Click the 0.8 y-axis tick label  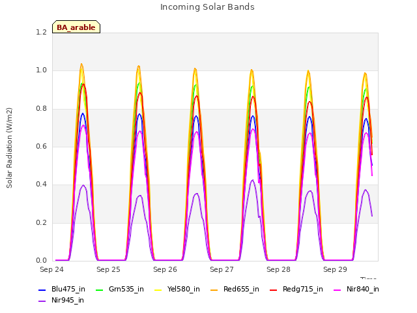(x=42, y=109)
